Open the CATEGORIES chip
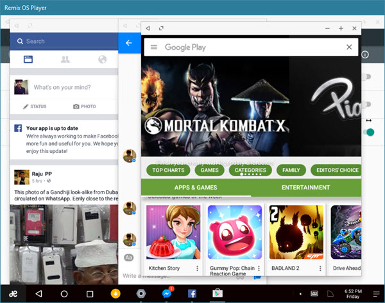Screen dimensions: 385x303 click(250, 170)
